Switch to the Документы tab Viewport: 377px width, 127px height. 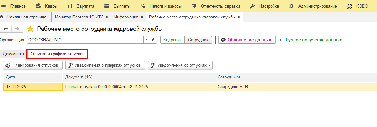coord(13,54)
